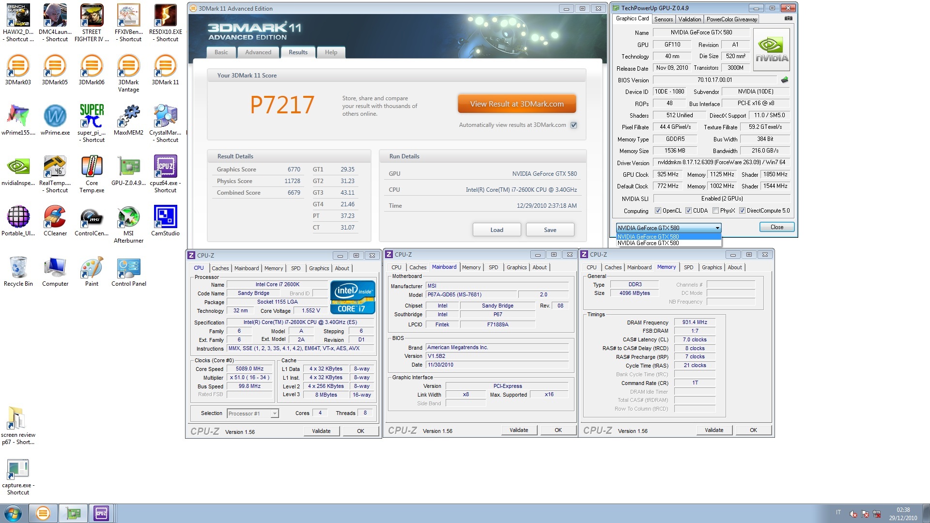The height and width of the screenshot is (523, 930).
Task: Click Validate in the CPU tab CPU-Z window
Action: (321, 431)
